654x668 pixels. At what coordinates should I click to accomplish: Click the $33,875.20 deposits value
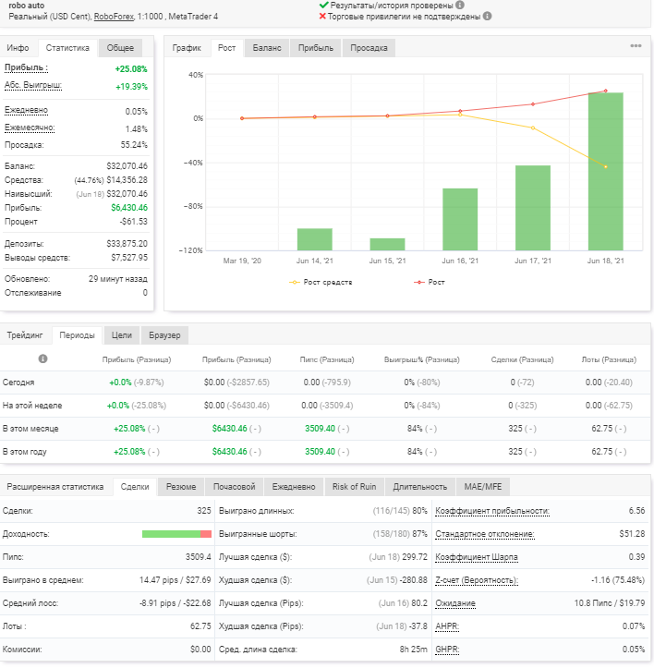point(127,244)
